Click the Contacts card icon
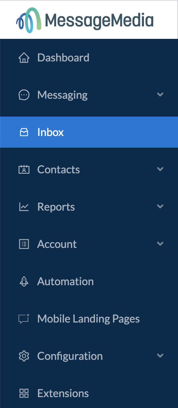 tap(24, 169)
